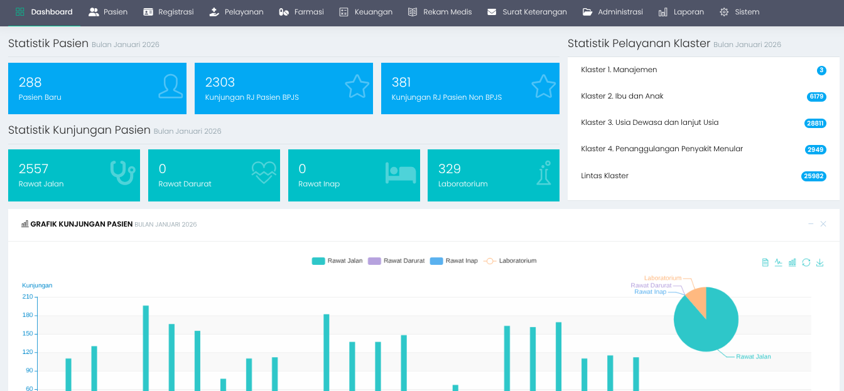
Task: Download chart as image icon
Action: 820,263
